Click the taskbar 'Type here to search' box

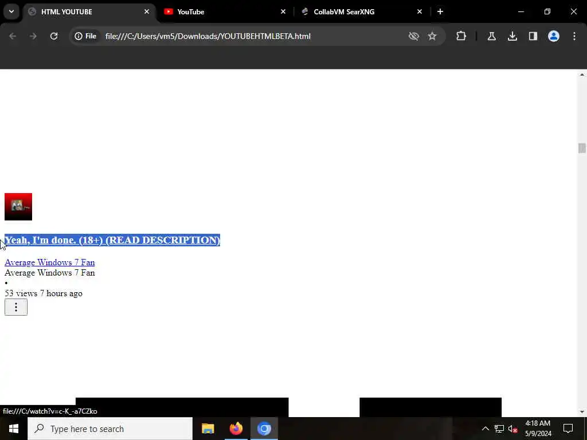click(x=110, y=429)
